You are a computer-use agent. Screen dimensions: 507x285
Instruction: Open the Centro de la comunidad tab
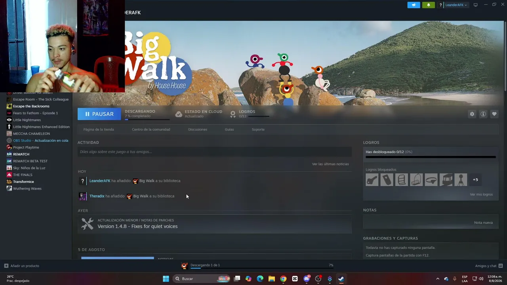pyautogui.click(x=151, y=129)
